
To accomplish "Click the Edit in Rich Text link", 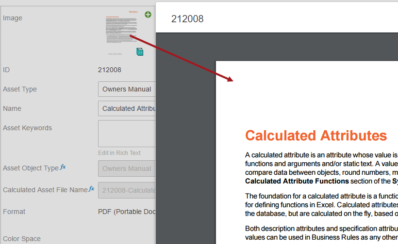I will point(119,153).
